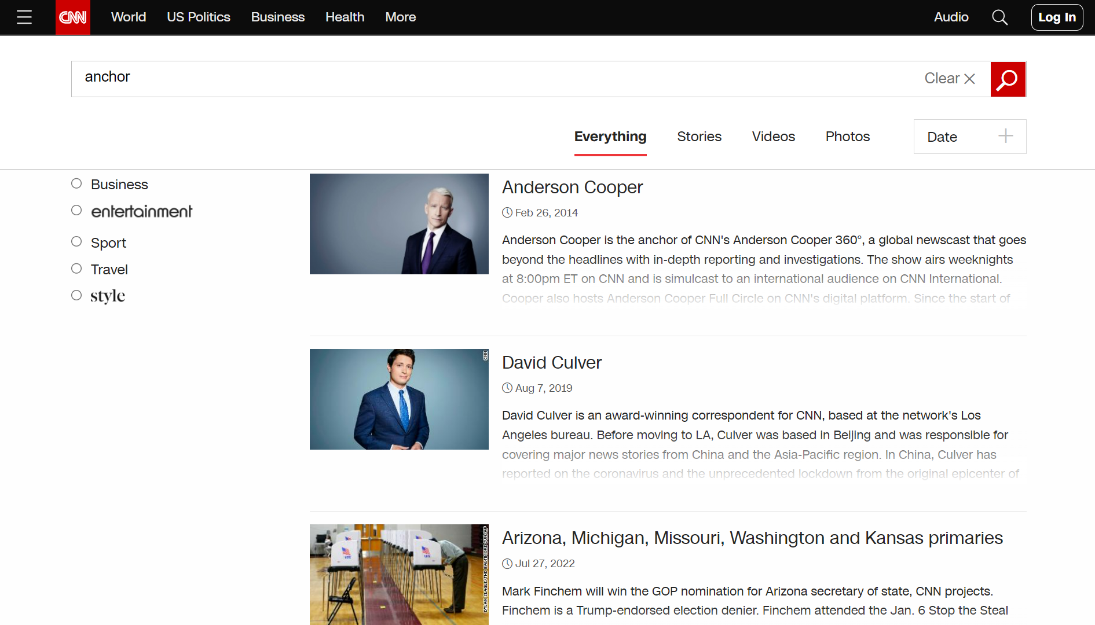Screen dimensions: 1095x625
Task: Switch to the Photos tab
Action: click(848, 137)
